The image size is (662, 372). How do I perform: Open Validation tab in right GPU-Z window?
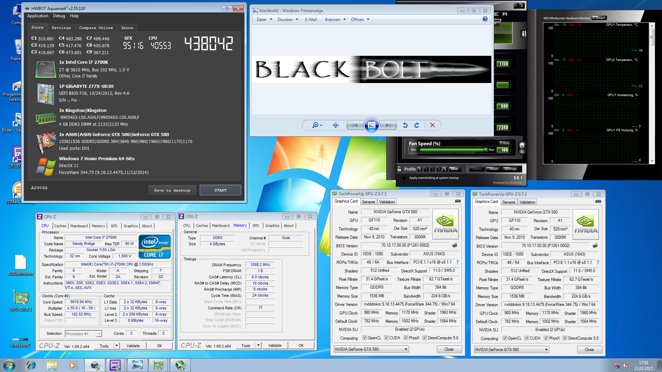527,202
